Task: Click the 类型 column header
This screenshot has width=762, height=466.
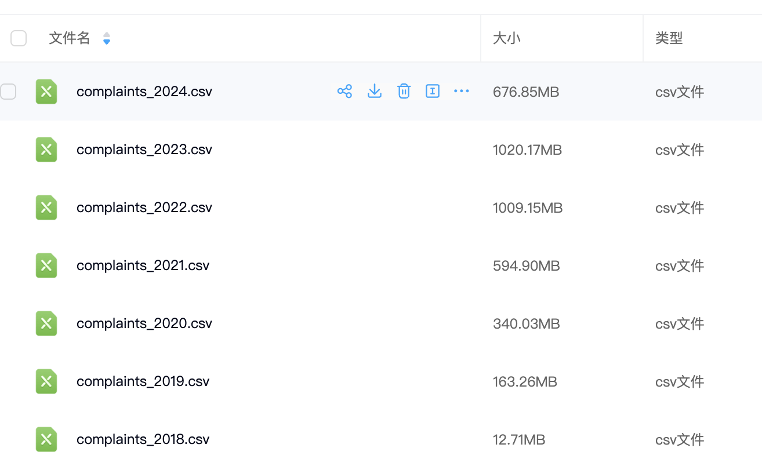Action: tap(669, 38)
